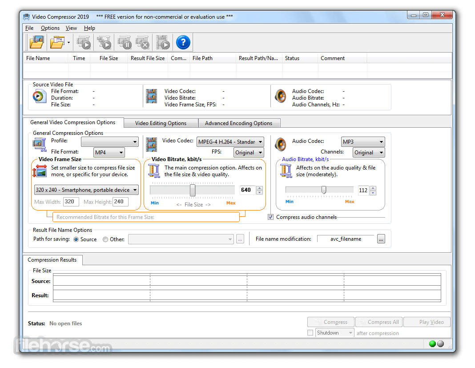Screen dimensions: 475x368
Task: Select Other path for saving radio
Action: pos(105,239)
